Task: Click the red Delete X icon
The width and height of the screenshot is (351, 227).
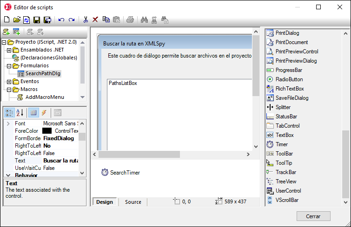Action: (95, 19)
